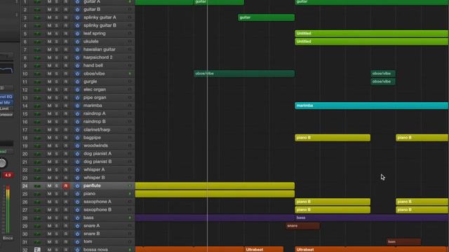449x252 pixels.
Task: Toggle the power button on hawaiian guitar track
Action: 77,50
